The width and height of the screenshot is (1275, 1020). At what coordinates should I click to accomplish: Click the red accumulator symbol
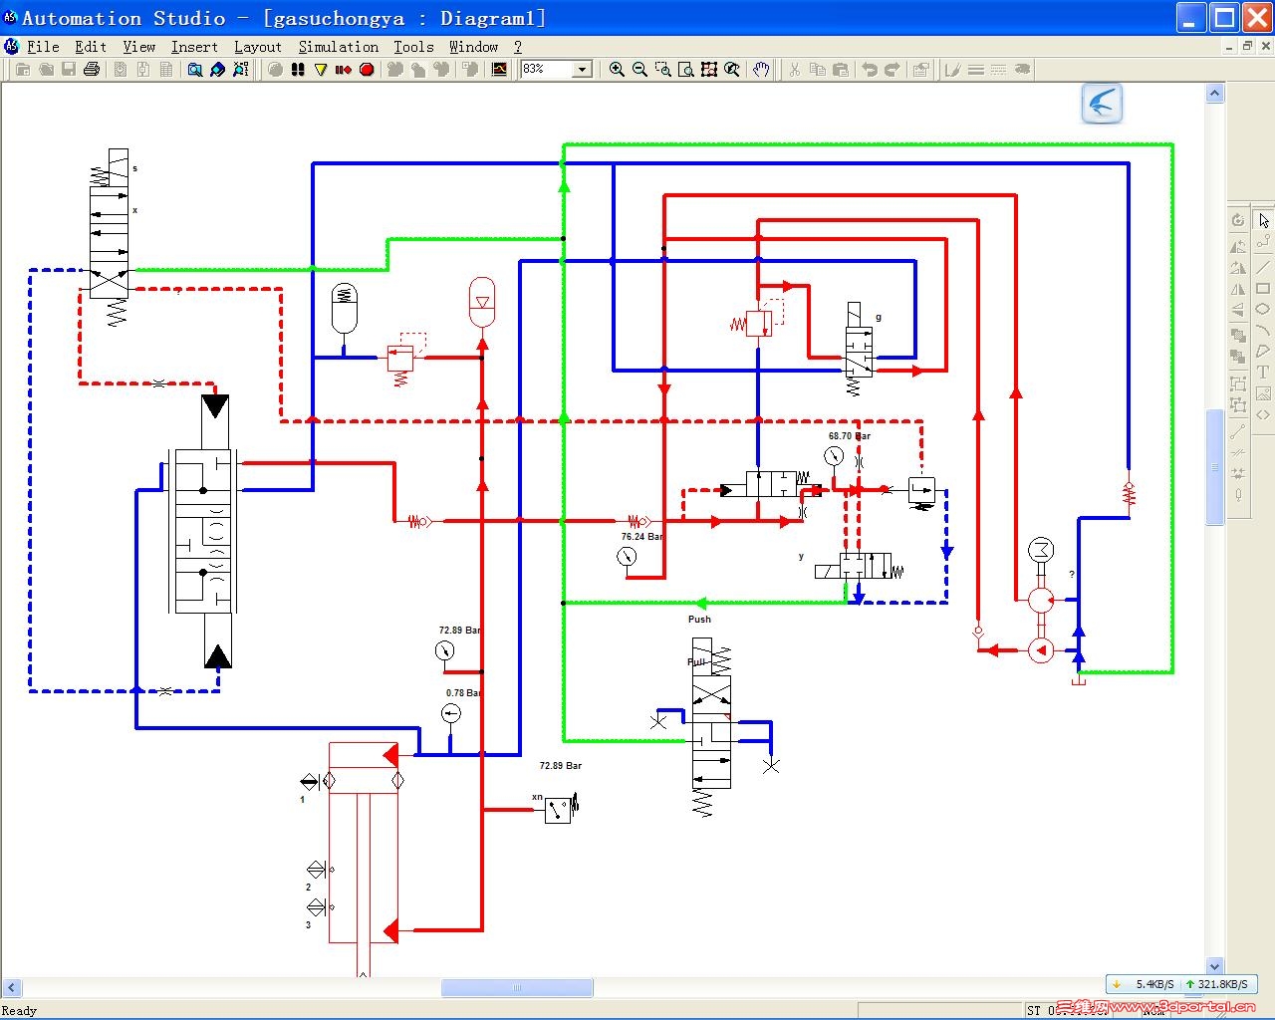481,302
